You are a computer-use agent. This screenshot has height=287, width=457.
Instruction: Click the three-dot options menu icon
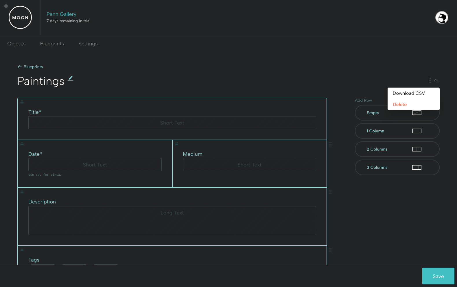[430, 80]
